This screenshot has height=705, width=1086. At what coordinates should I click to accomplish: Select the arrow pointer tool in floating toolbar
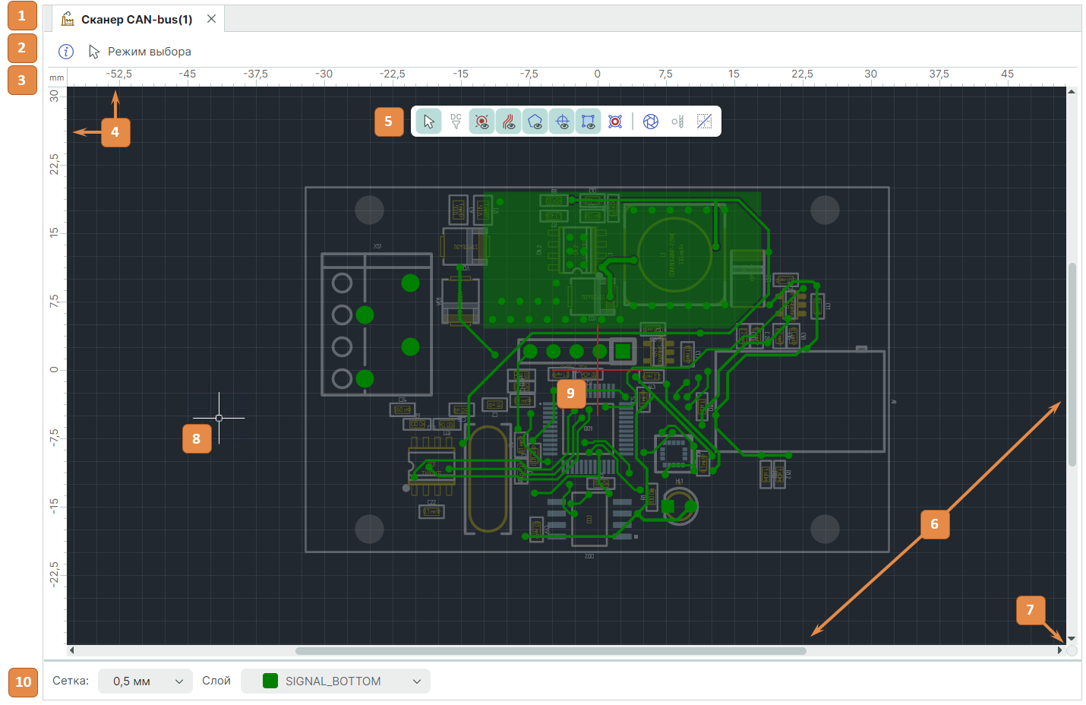tap(429, 122)
